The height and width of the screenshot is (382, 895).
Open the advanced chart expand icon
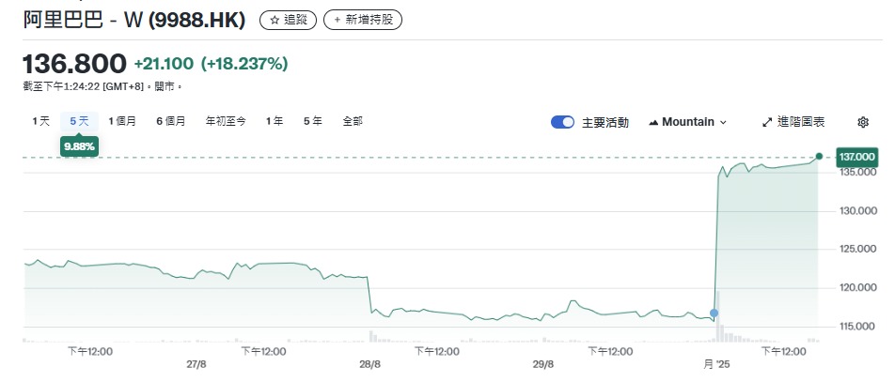click(x=766, y=122)
